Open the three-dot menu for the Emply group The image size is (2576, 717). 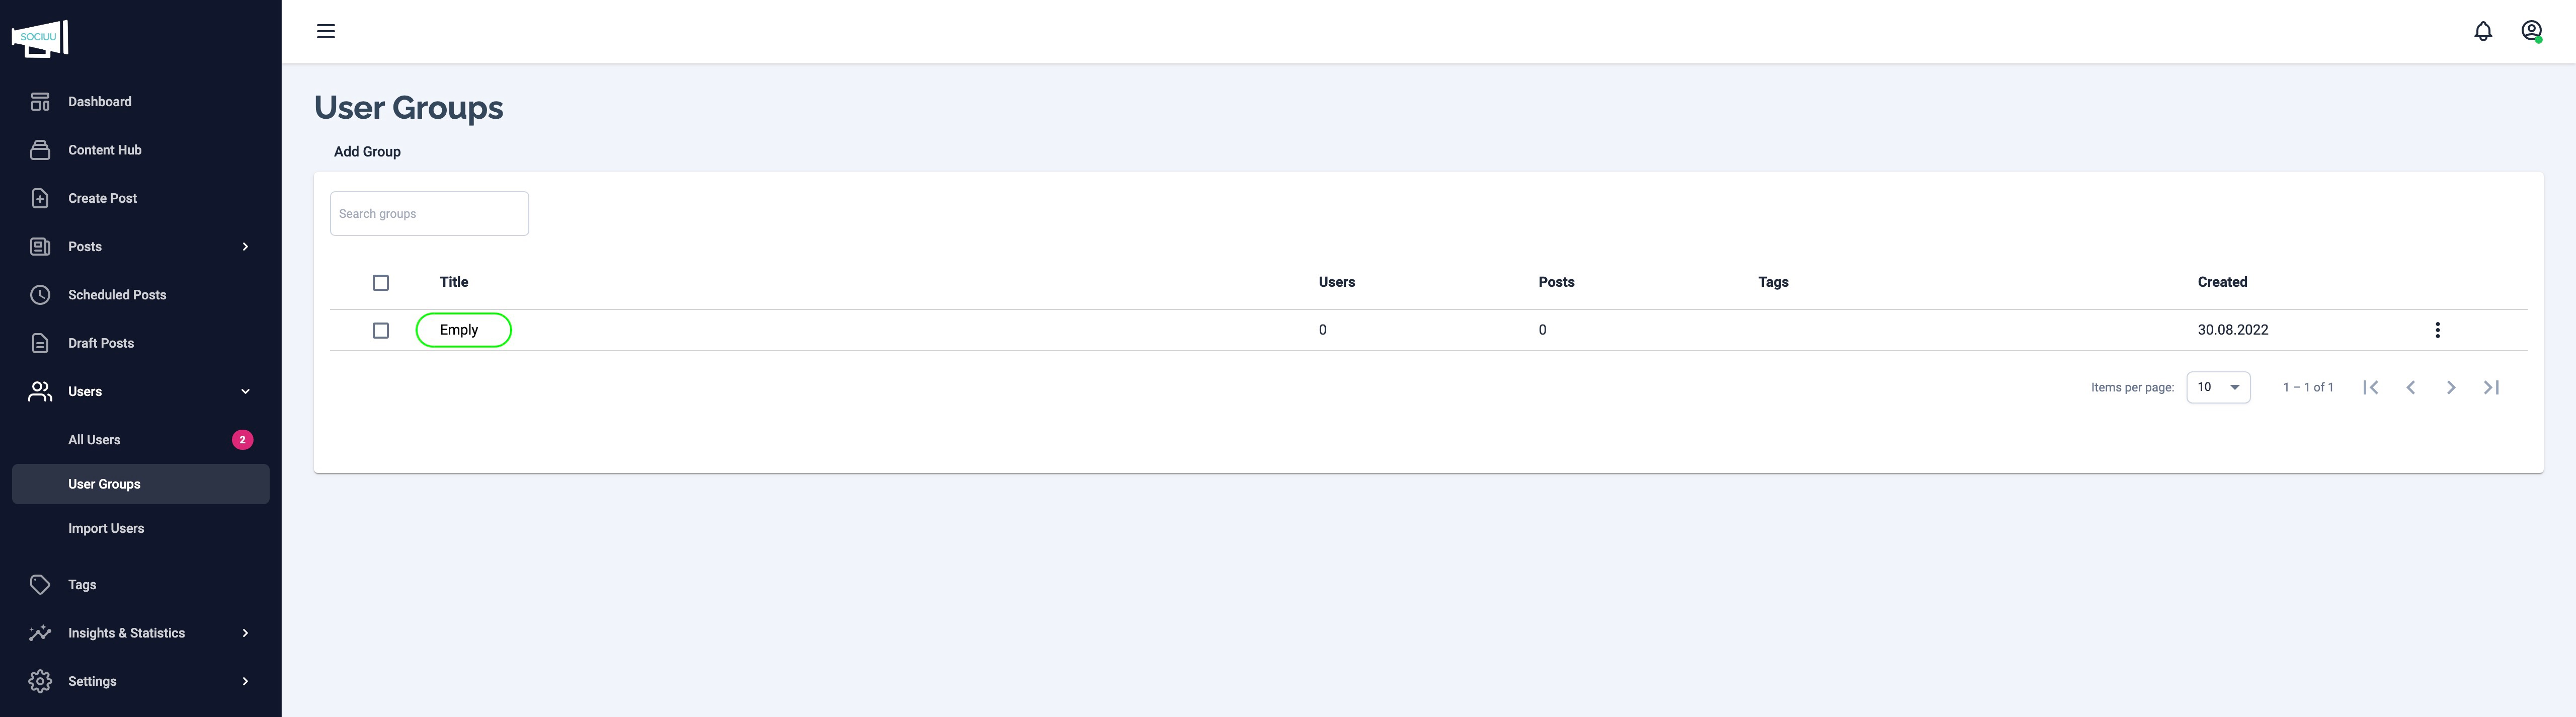point(2437,330)
